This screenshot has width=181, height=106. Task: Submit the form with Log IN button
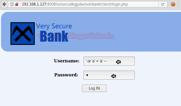tap(94, 88)
